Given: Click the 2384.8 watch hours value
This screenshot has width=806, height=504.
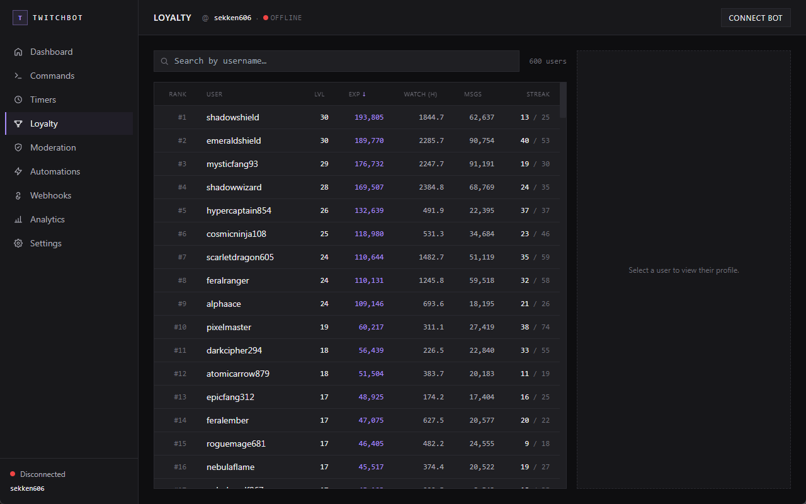Looking at the screenshot, I should tap(431, 187).
